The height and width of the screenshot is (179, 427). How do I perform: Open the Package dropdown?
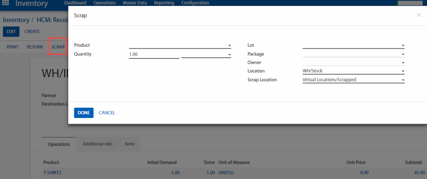click(x=403, y=54)
